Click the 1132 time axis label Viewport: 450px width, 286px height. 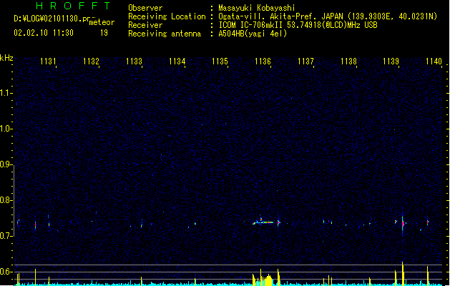pos(91,61)
